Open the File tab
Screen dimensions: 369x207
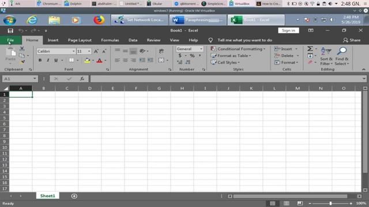click(10, 40)
